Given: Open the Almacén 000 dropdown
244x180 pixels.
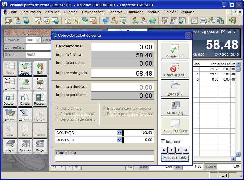Looking at the screenshot, I should (38, 40).
